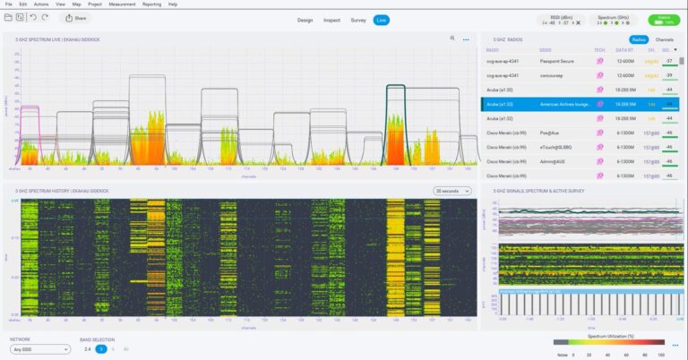Viewport: 688px width, 360px height.
Task: Select the American Airlines lounge row
Action: pos(580,105)
